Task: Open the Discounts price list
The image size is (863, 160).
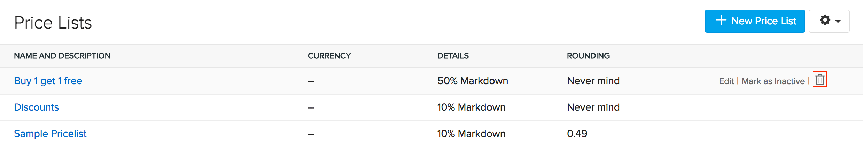Action: 37,107
